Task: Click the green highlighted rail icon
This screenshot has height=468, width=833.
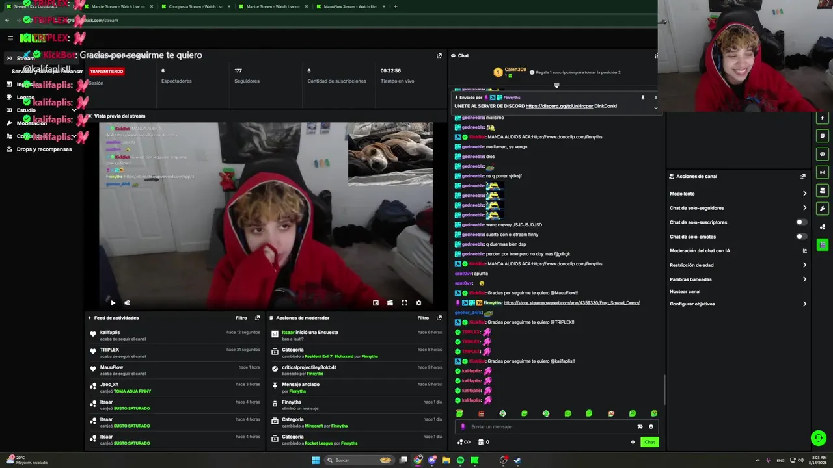Action: coord(823,245)
